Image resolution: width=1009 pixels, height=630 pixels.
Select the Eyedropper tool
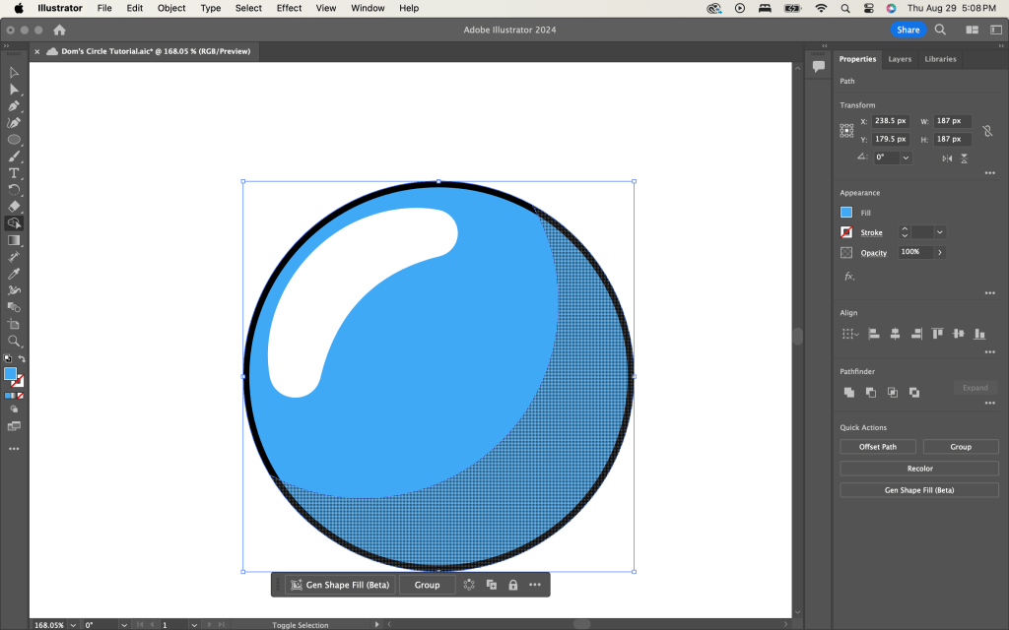(x=14, y=274)
